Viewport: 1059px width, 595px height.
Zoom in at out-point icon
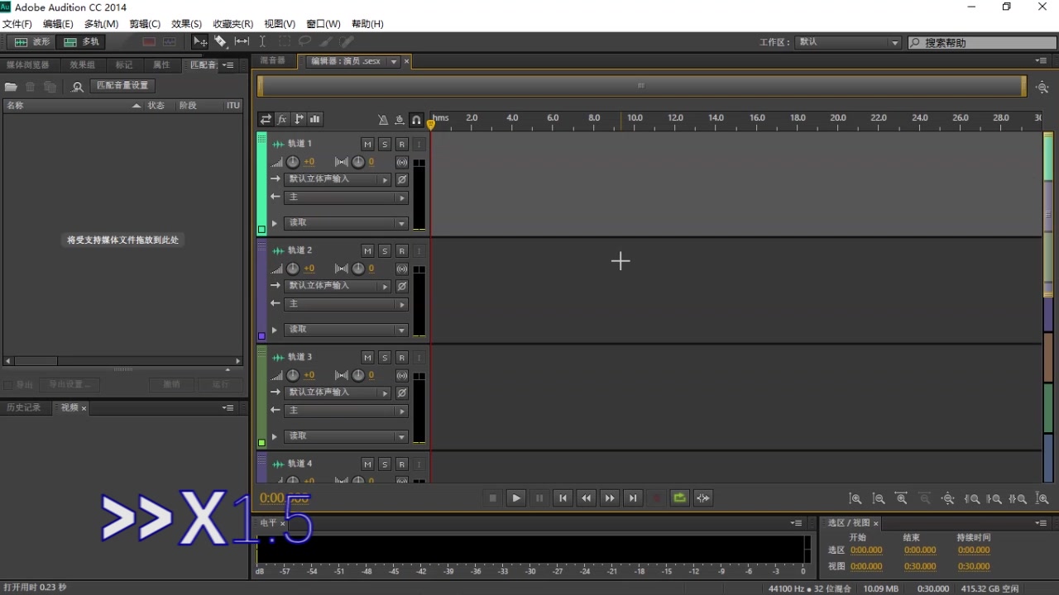click(x=994, y=498)
